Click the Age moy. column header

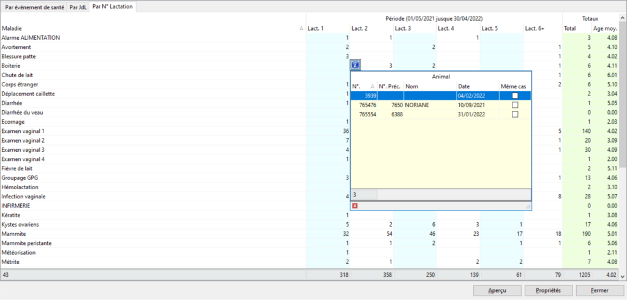605,29
